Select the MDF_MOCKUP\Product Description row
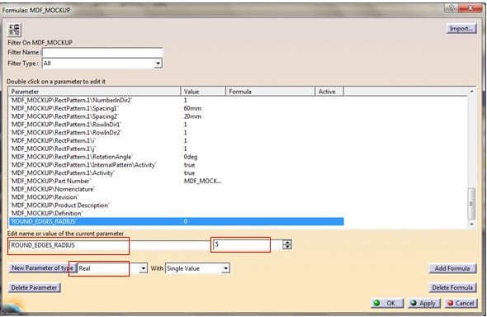The image size is (487, 317). coord(176,206)
